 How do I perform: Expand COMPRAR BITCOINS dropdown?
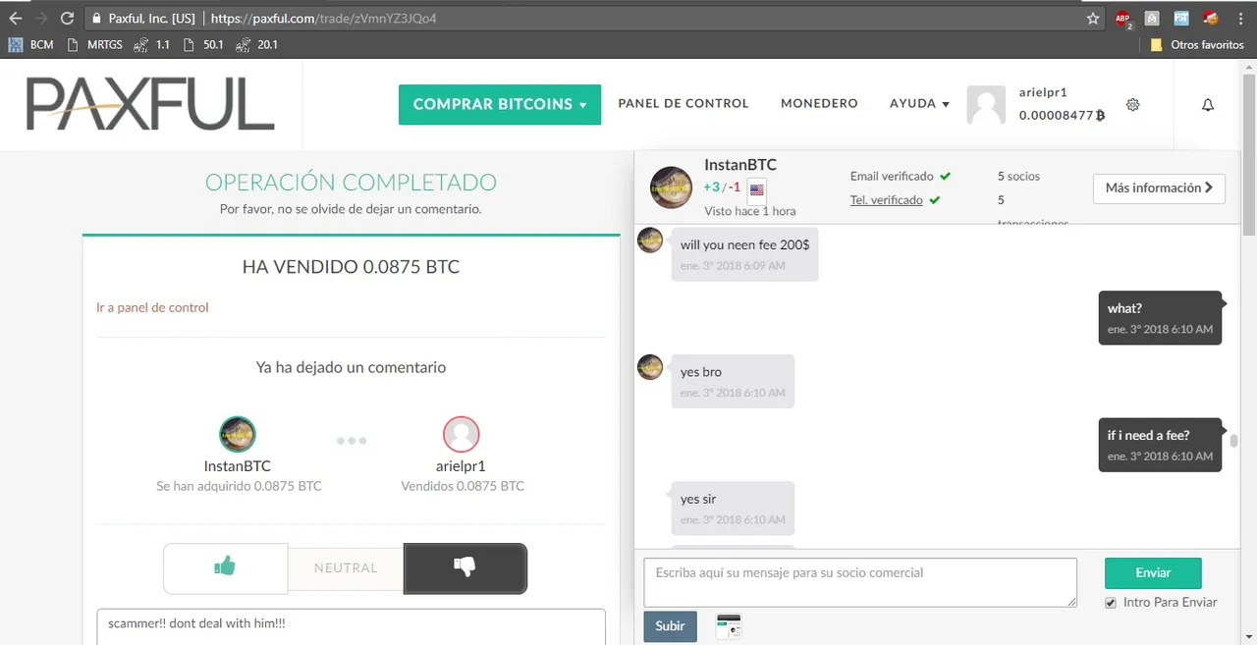500,104
